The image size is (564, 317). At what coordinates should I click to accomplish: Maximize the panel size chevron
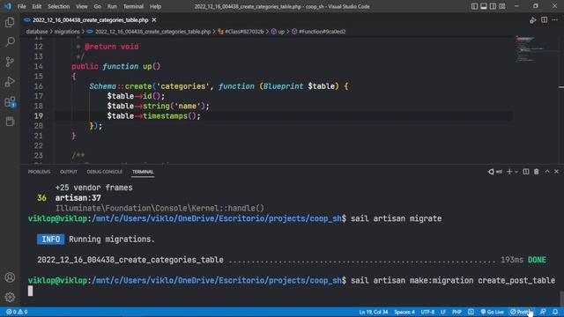(x=547, y=172)
